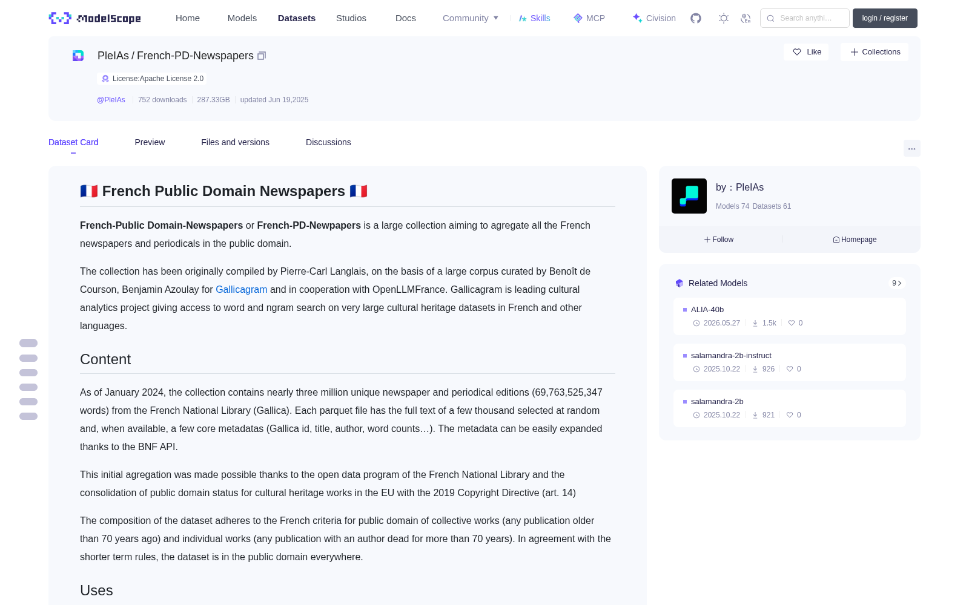Click the 'Uses' section heading
969x605 pixels.
pyautogui.click(x=96, y=590)
